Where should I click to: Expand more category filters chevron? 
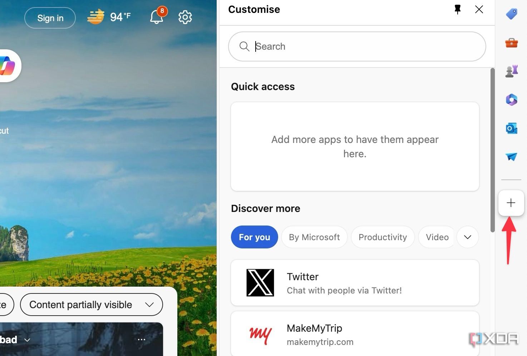click(468, 237)
